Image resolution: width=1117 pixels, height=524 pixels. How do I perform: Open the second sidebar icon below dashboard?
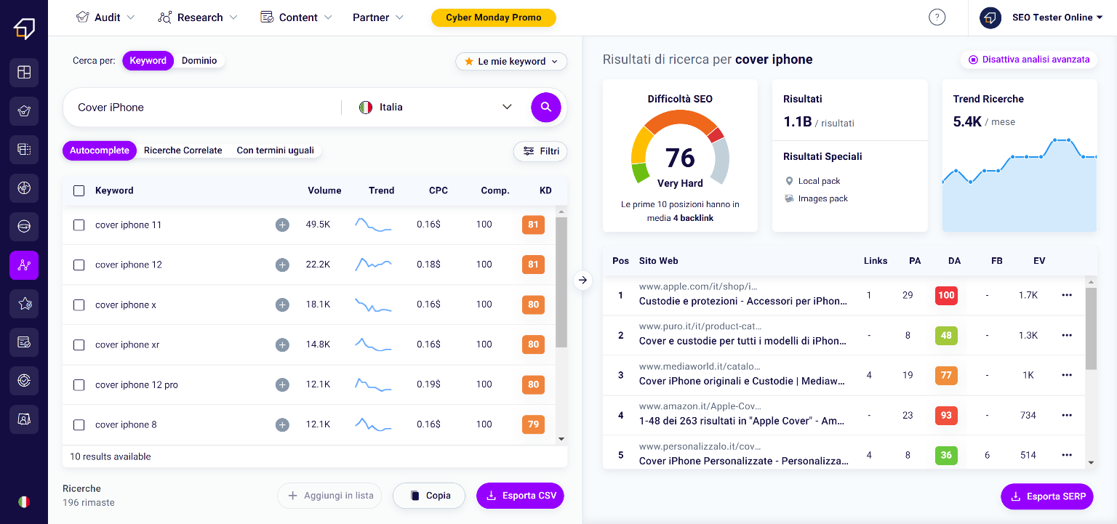click(24, 111)
